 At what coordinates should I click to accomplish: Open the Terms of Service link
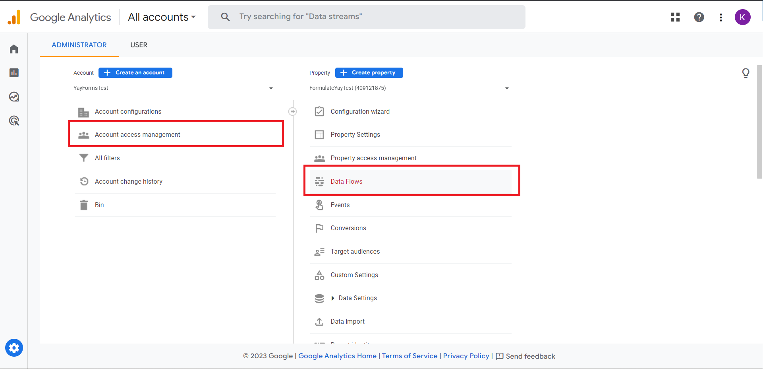(410, 356)
